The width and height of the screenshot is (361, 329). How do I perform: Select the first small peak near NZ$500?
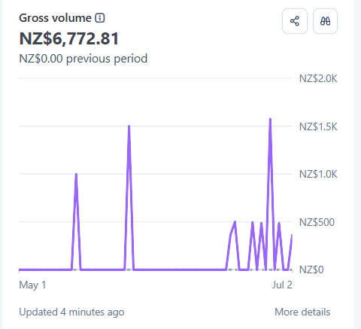pyautogui.click(x=235, y=221)
